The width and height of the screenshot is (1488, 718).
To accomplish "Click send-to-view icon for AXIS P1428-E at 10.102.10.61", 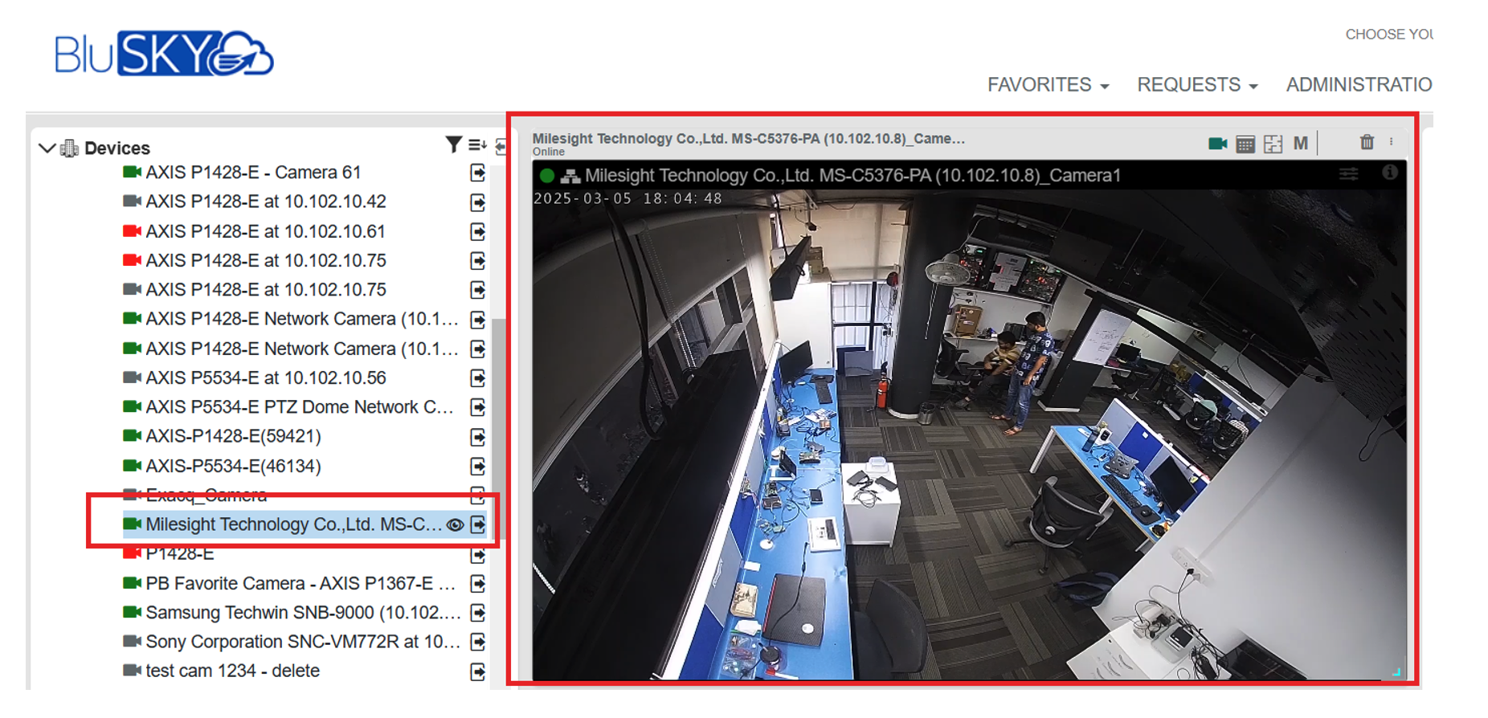I will pyautogui.click(x=478, y=232).
